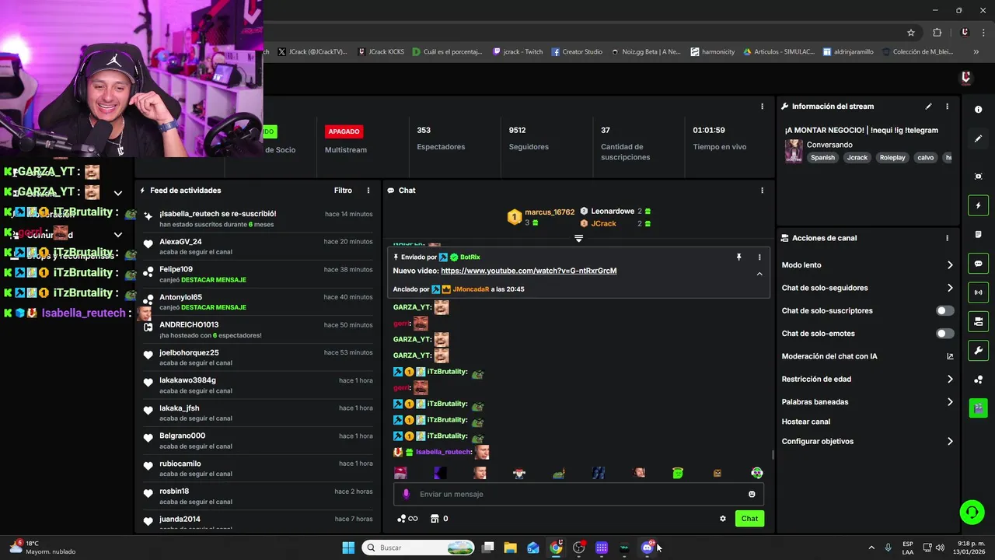Click the Roleplay stream tag
This screenshot has width=995, height=560.
coord(892,157)
